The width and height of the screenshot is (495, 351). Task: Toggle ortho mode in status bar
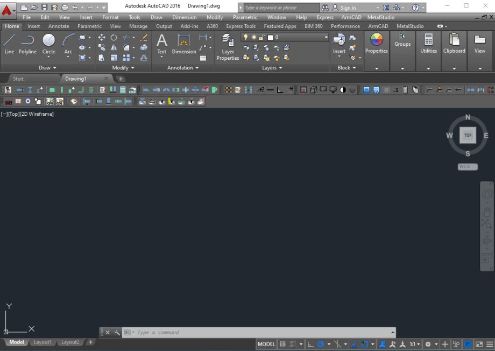(310, 344)
